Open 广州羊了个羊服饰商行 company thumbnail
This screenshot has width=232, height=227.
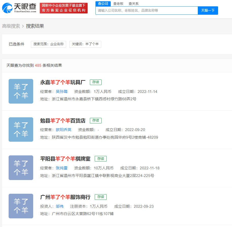(x=21, y=206)
